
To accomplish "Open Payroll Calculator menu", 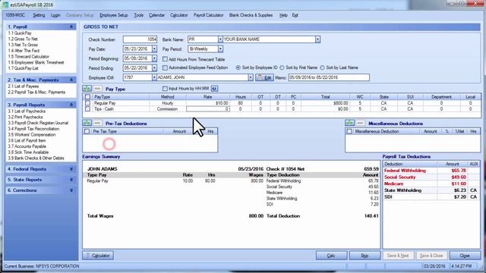I will 209,15.
